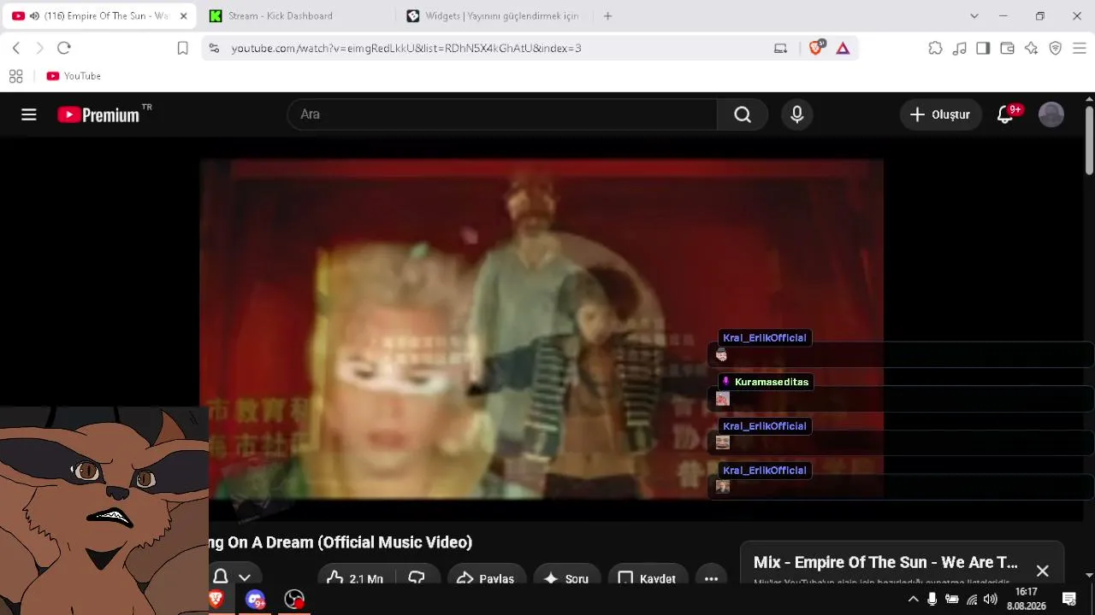Open more actions ellipsis menu
Screen dimensions: 1095x615
(x=711, y=578)
